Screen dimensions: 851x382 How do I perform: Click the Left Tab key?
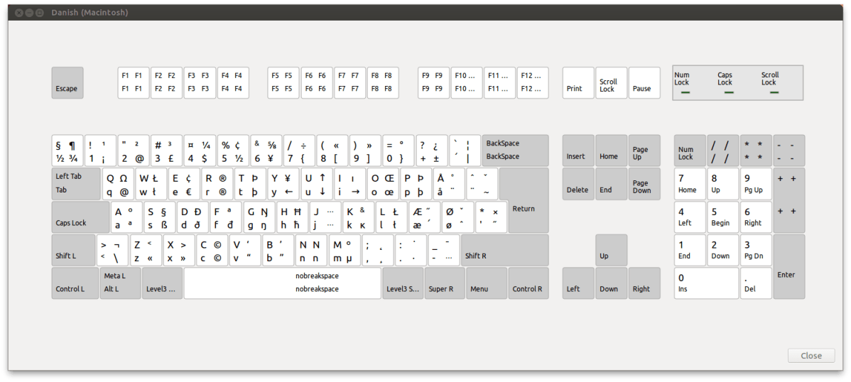click(76, 183)
